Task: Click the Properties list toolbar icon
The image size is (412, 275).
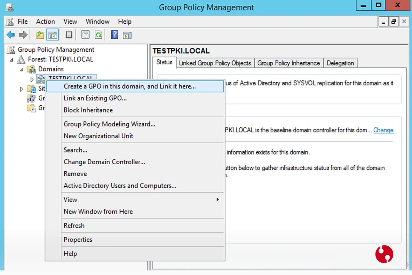Action: (x=86, y=35)
